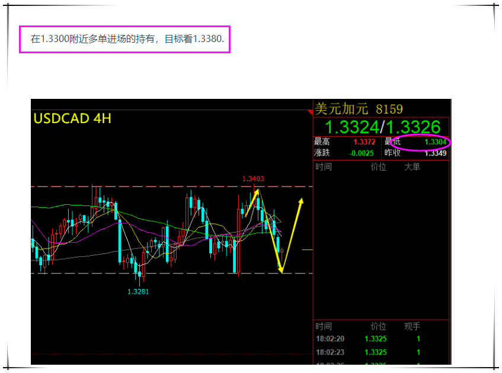Image resolution: width=502 pixels, height=373 pixels.
Task: Click the 涨跌 value -0.0025
Action: tap(362, 153)
